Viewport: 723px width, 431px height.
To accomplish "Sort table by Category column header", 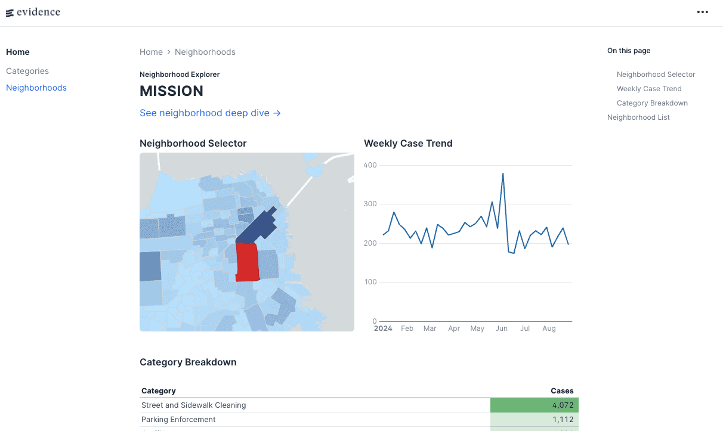I will pyautogui.click(x=159, y=391).
